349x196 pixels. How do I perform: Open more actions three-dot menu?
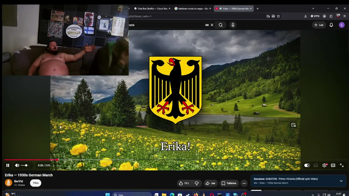tap(244, 183)
